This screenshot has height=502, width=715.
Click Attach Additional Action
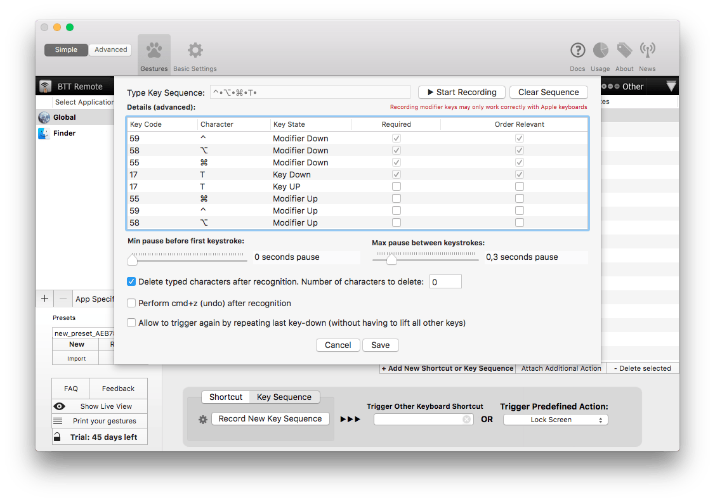pyautogui.click(x=561, y=368)
